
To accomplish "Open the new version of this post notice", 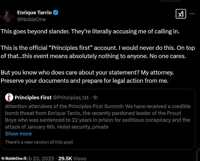I will (x=39, y=142).
